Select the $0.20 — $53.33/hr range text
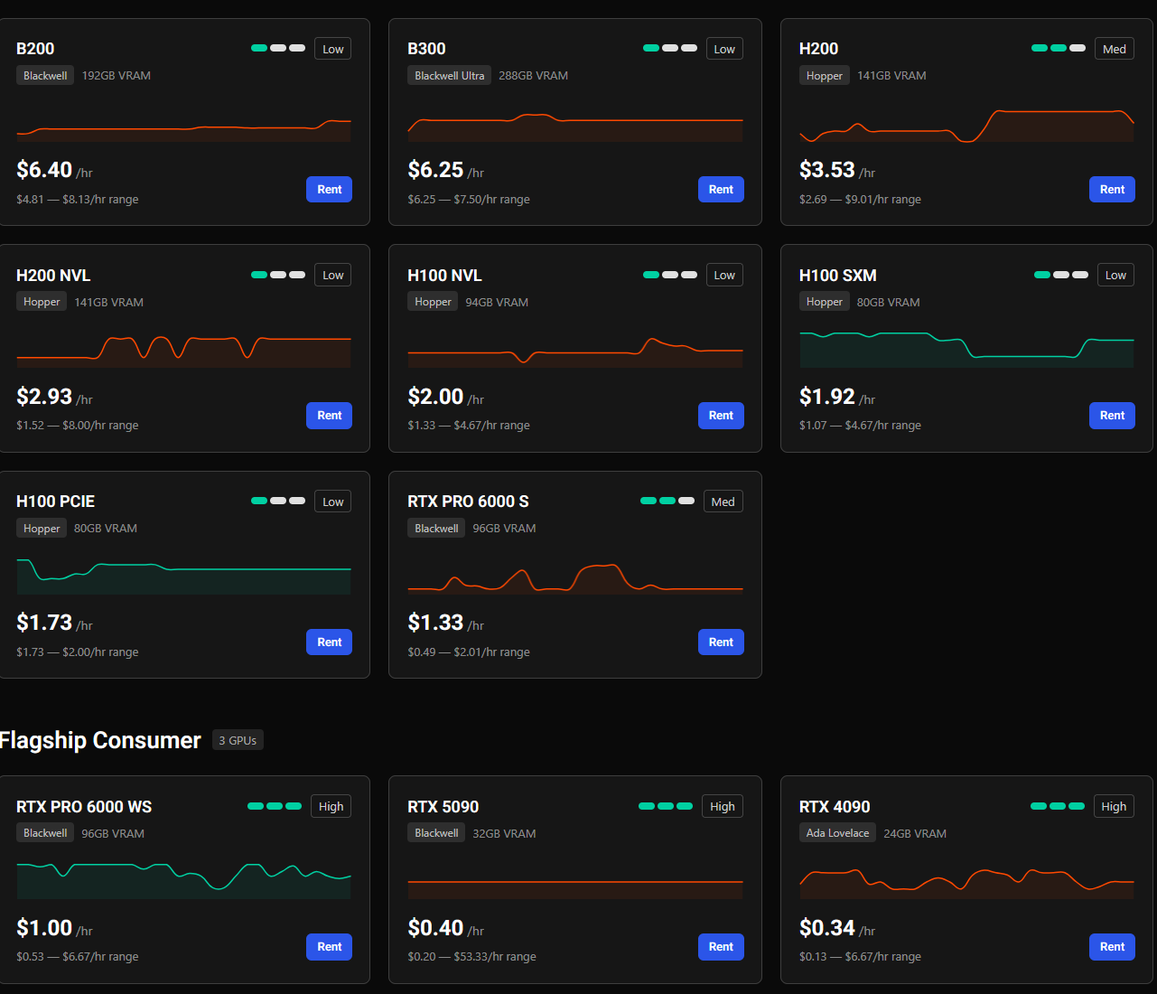This screenshot has height=994, width=1157. point(471,957)
